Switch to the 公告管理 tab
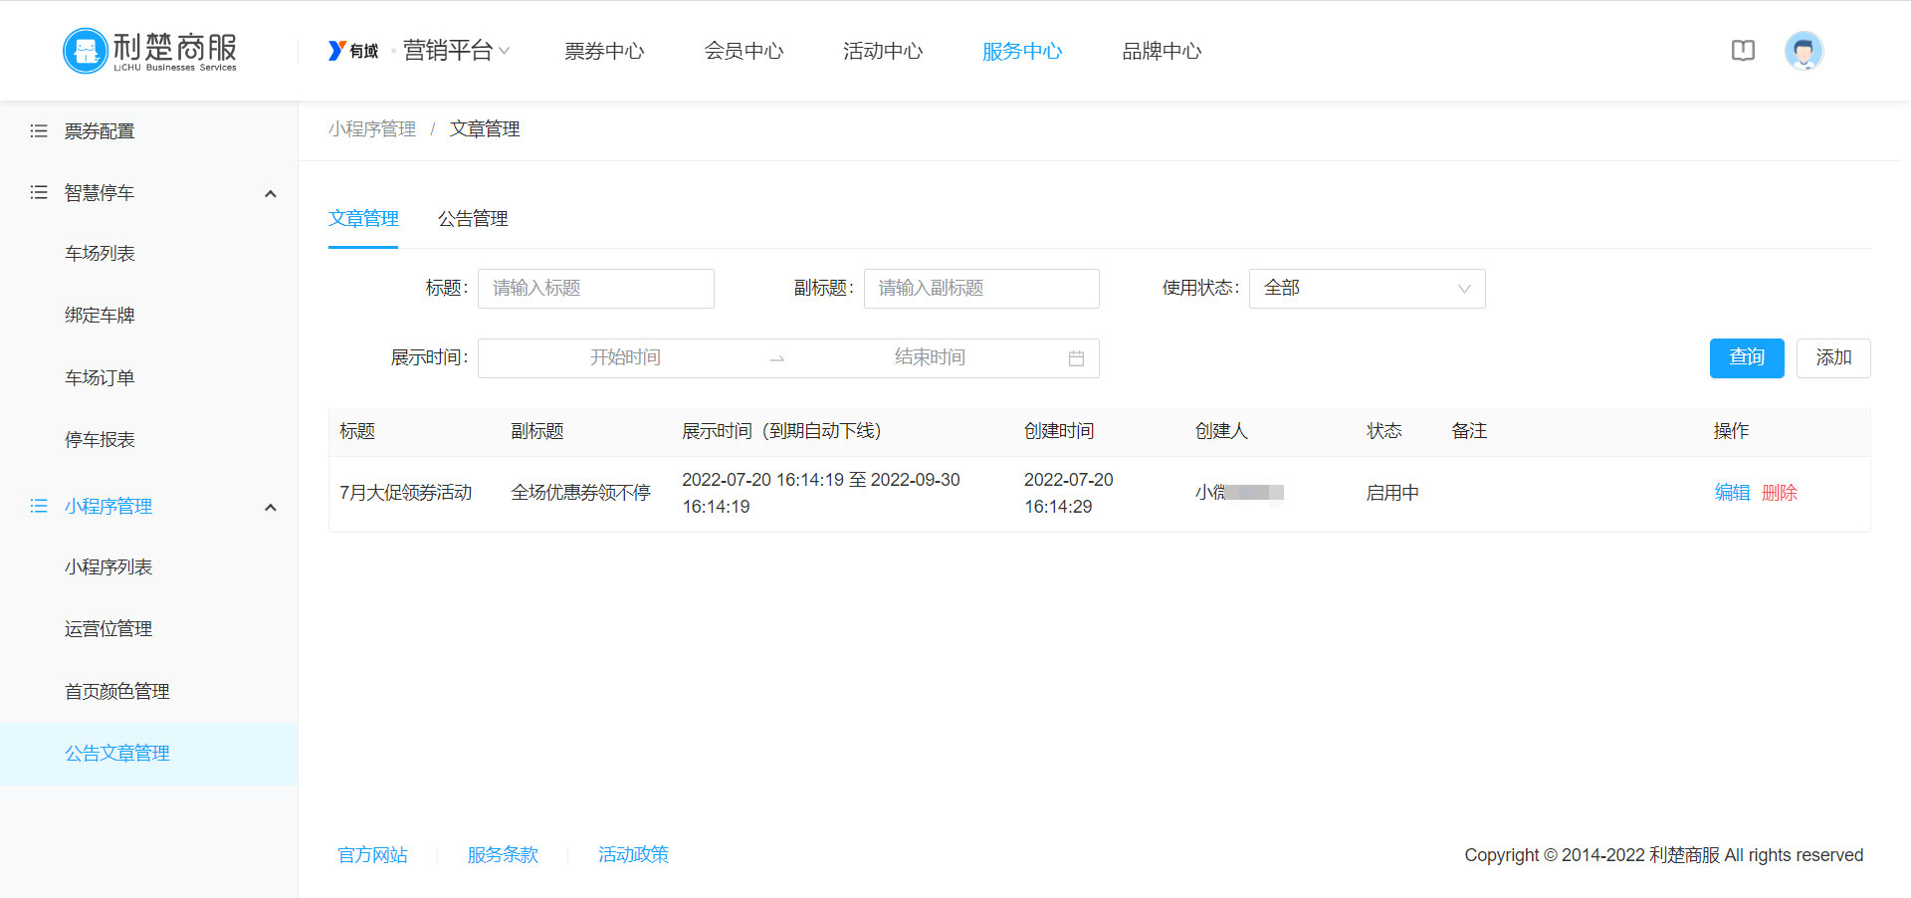 click(x=473, y=218)
